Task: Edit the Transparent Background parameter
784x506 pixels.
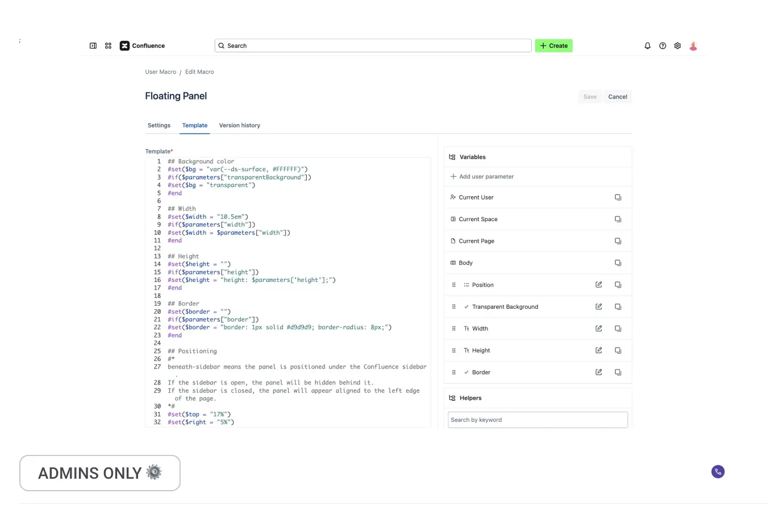Action: click(x=599, y=306)
